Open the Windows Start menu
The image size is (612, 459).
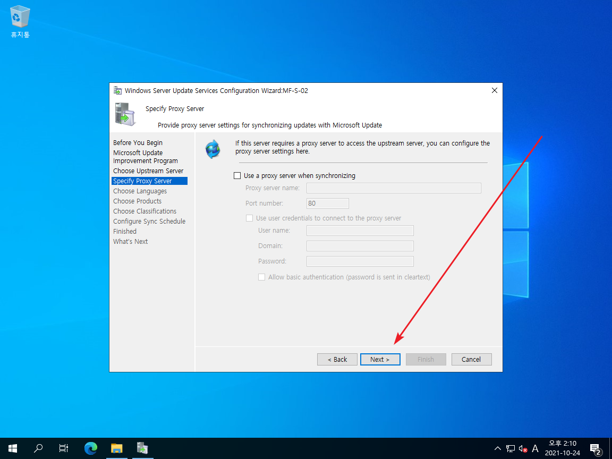[13, 448]
